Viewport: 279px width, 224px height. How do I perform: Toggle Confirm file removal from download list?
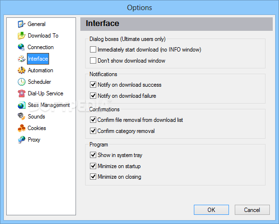pos(93,120)
